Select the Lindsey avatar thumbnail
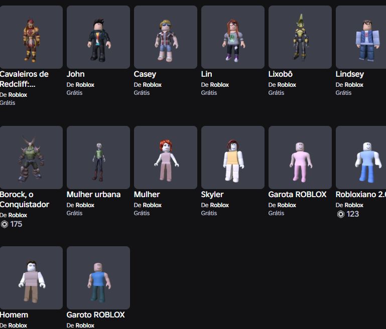The height and width of the screenshot is (329, 386). 361,37
